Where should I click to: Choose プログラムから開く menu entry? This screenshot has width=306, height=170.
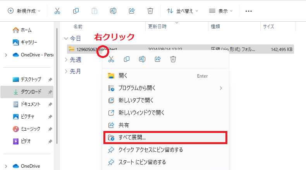(x=165, y=88)
